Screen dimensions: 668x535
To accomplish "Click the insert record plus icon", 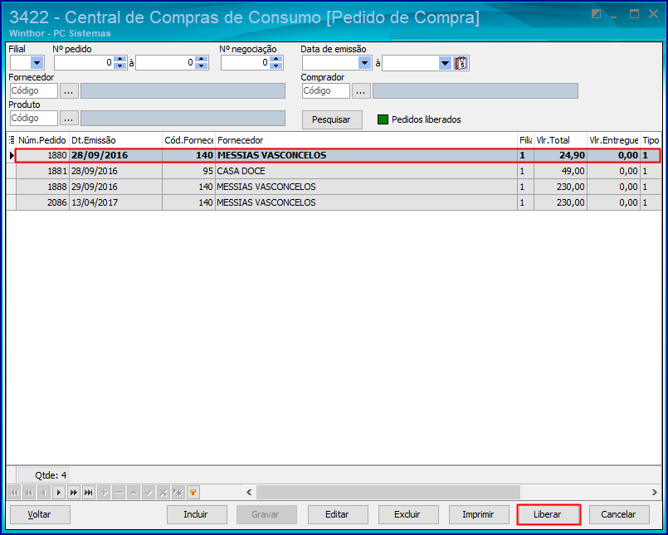I will pos(104,493).
